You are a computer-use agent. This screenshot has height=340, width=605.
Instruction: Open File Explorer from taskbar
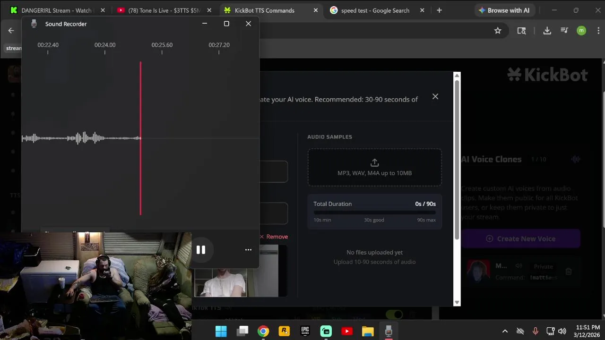(x=368, y=331)
